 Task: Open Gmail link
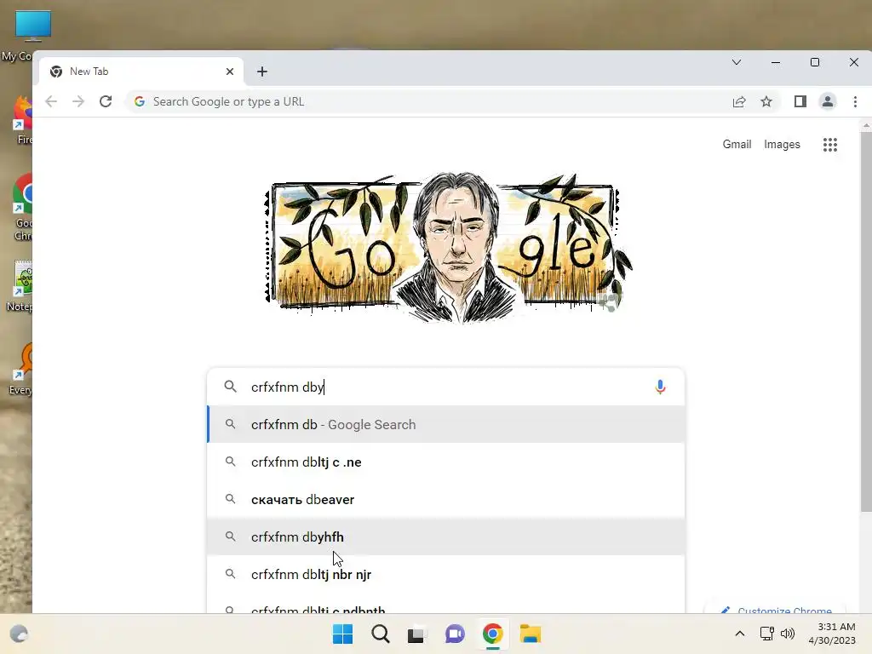pos(737,144)
